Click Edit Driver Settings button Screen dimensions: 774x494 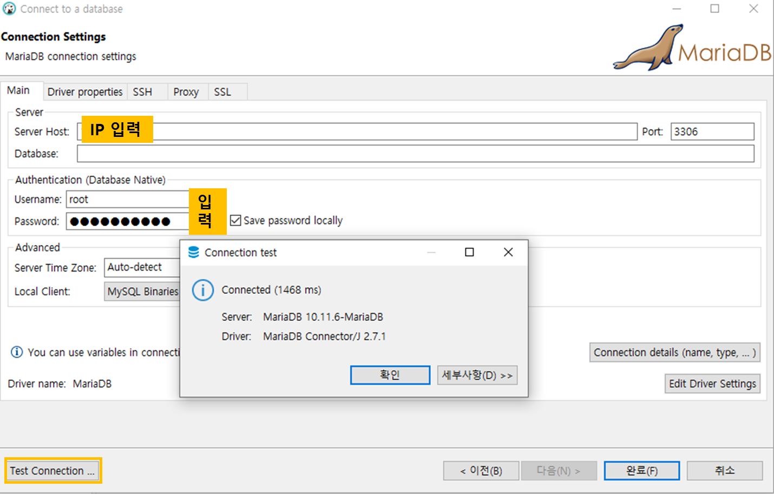point(712,384)
